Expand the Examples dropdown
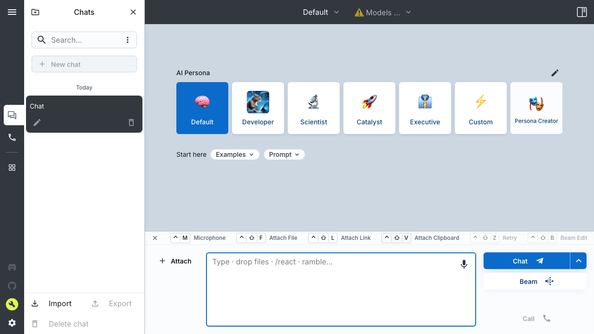The height and width of the screenshot is (334, 594). click(235, 154)
